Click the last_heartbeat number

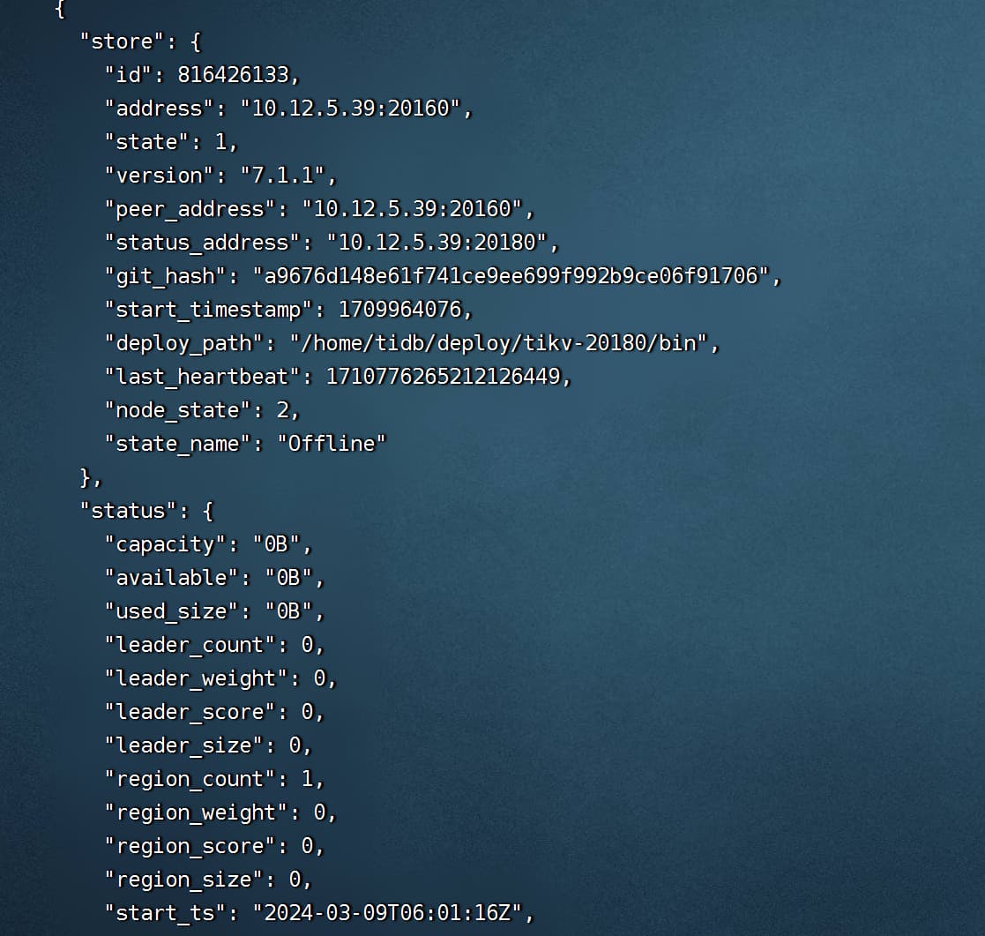(x=443, y=377)
